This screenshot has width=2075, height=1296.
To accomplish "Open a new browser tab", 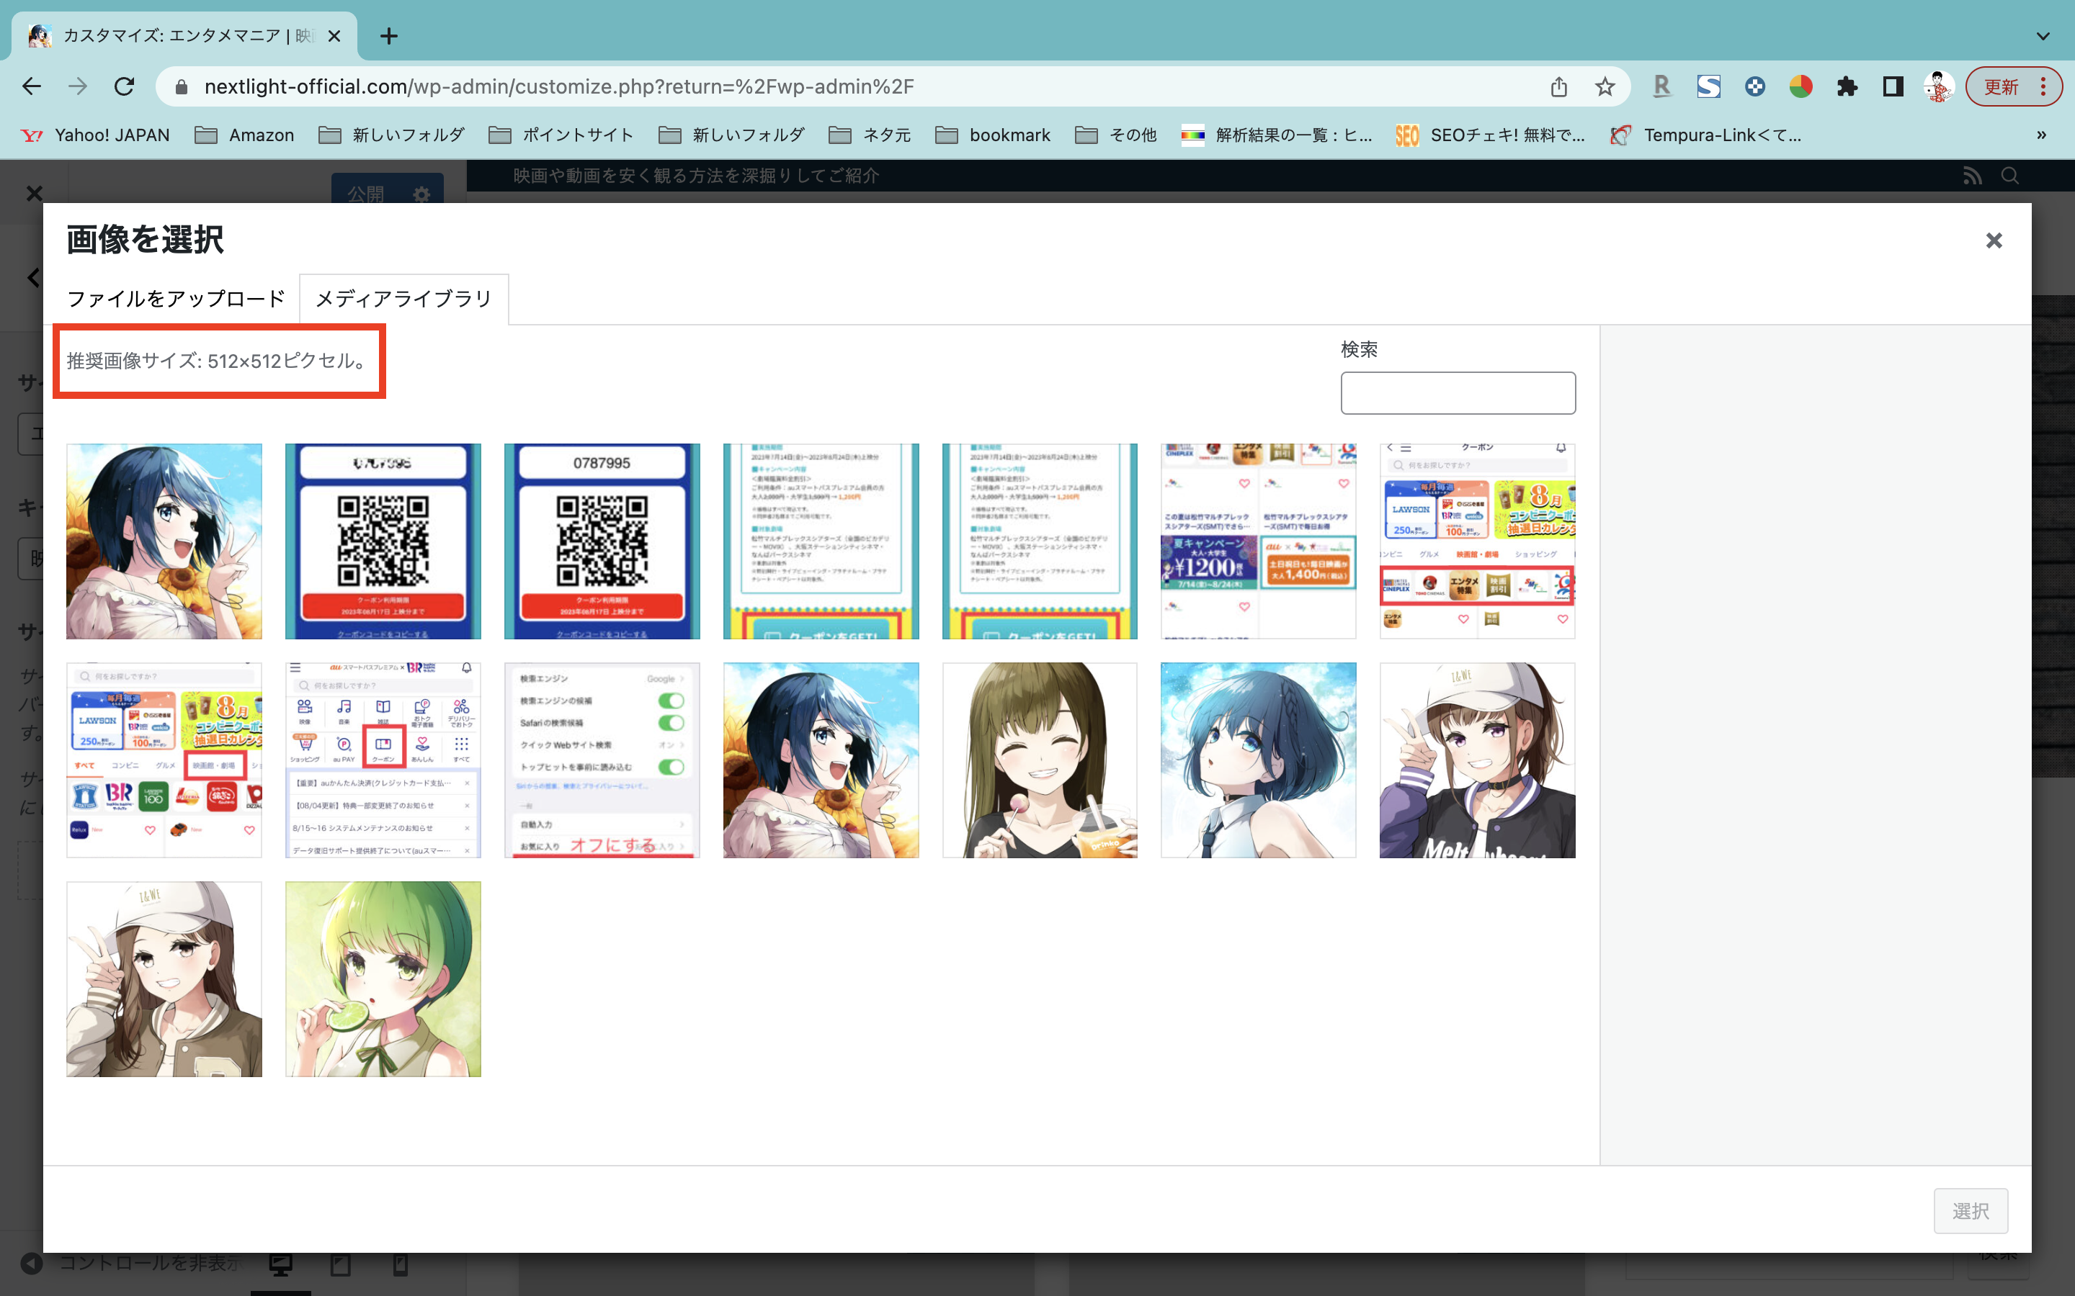I will pos(389,36).
